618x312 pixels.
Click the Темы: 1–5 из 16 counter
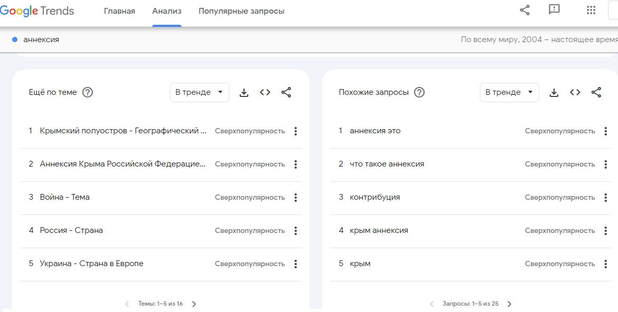pos(160,304)
